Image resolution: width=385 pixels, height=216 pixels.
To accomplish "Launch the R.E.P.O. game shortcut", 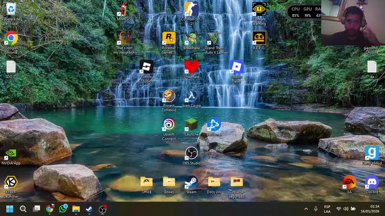I will click(x=259, y=41).
